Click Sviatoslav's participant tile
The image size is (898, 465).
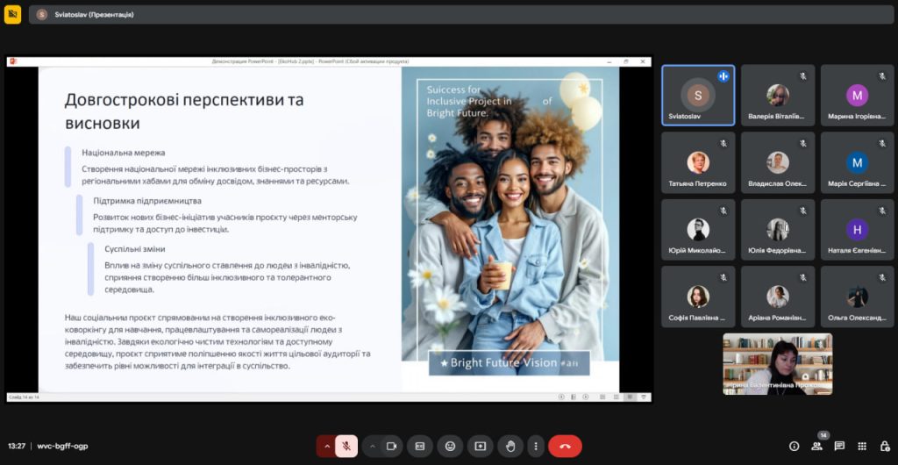click(698, 97)
